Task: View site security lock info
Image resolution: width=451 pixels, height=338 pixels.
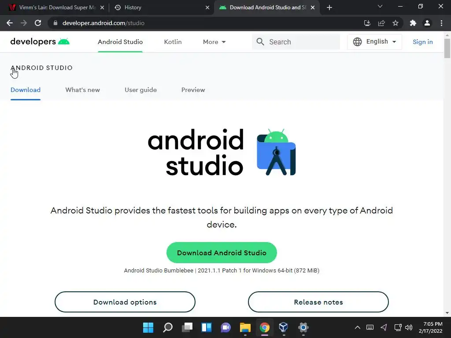Action: pos(55,23)
